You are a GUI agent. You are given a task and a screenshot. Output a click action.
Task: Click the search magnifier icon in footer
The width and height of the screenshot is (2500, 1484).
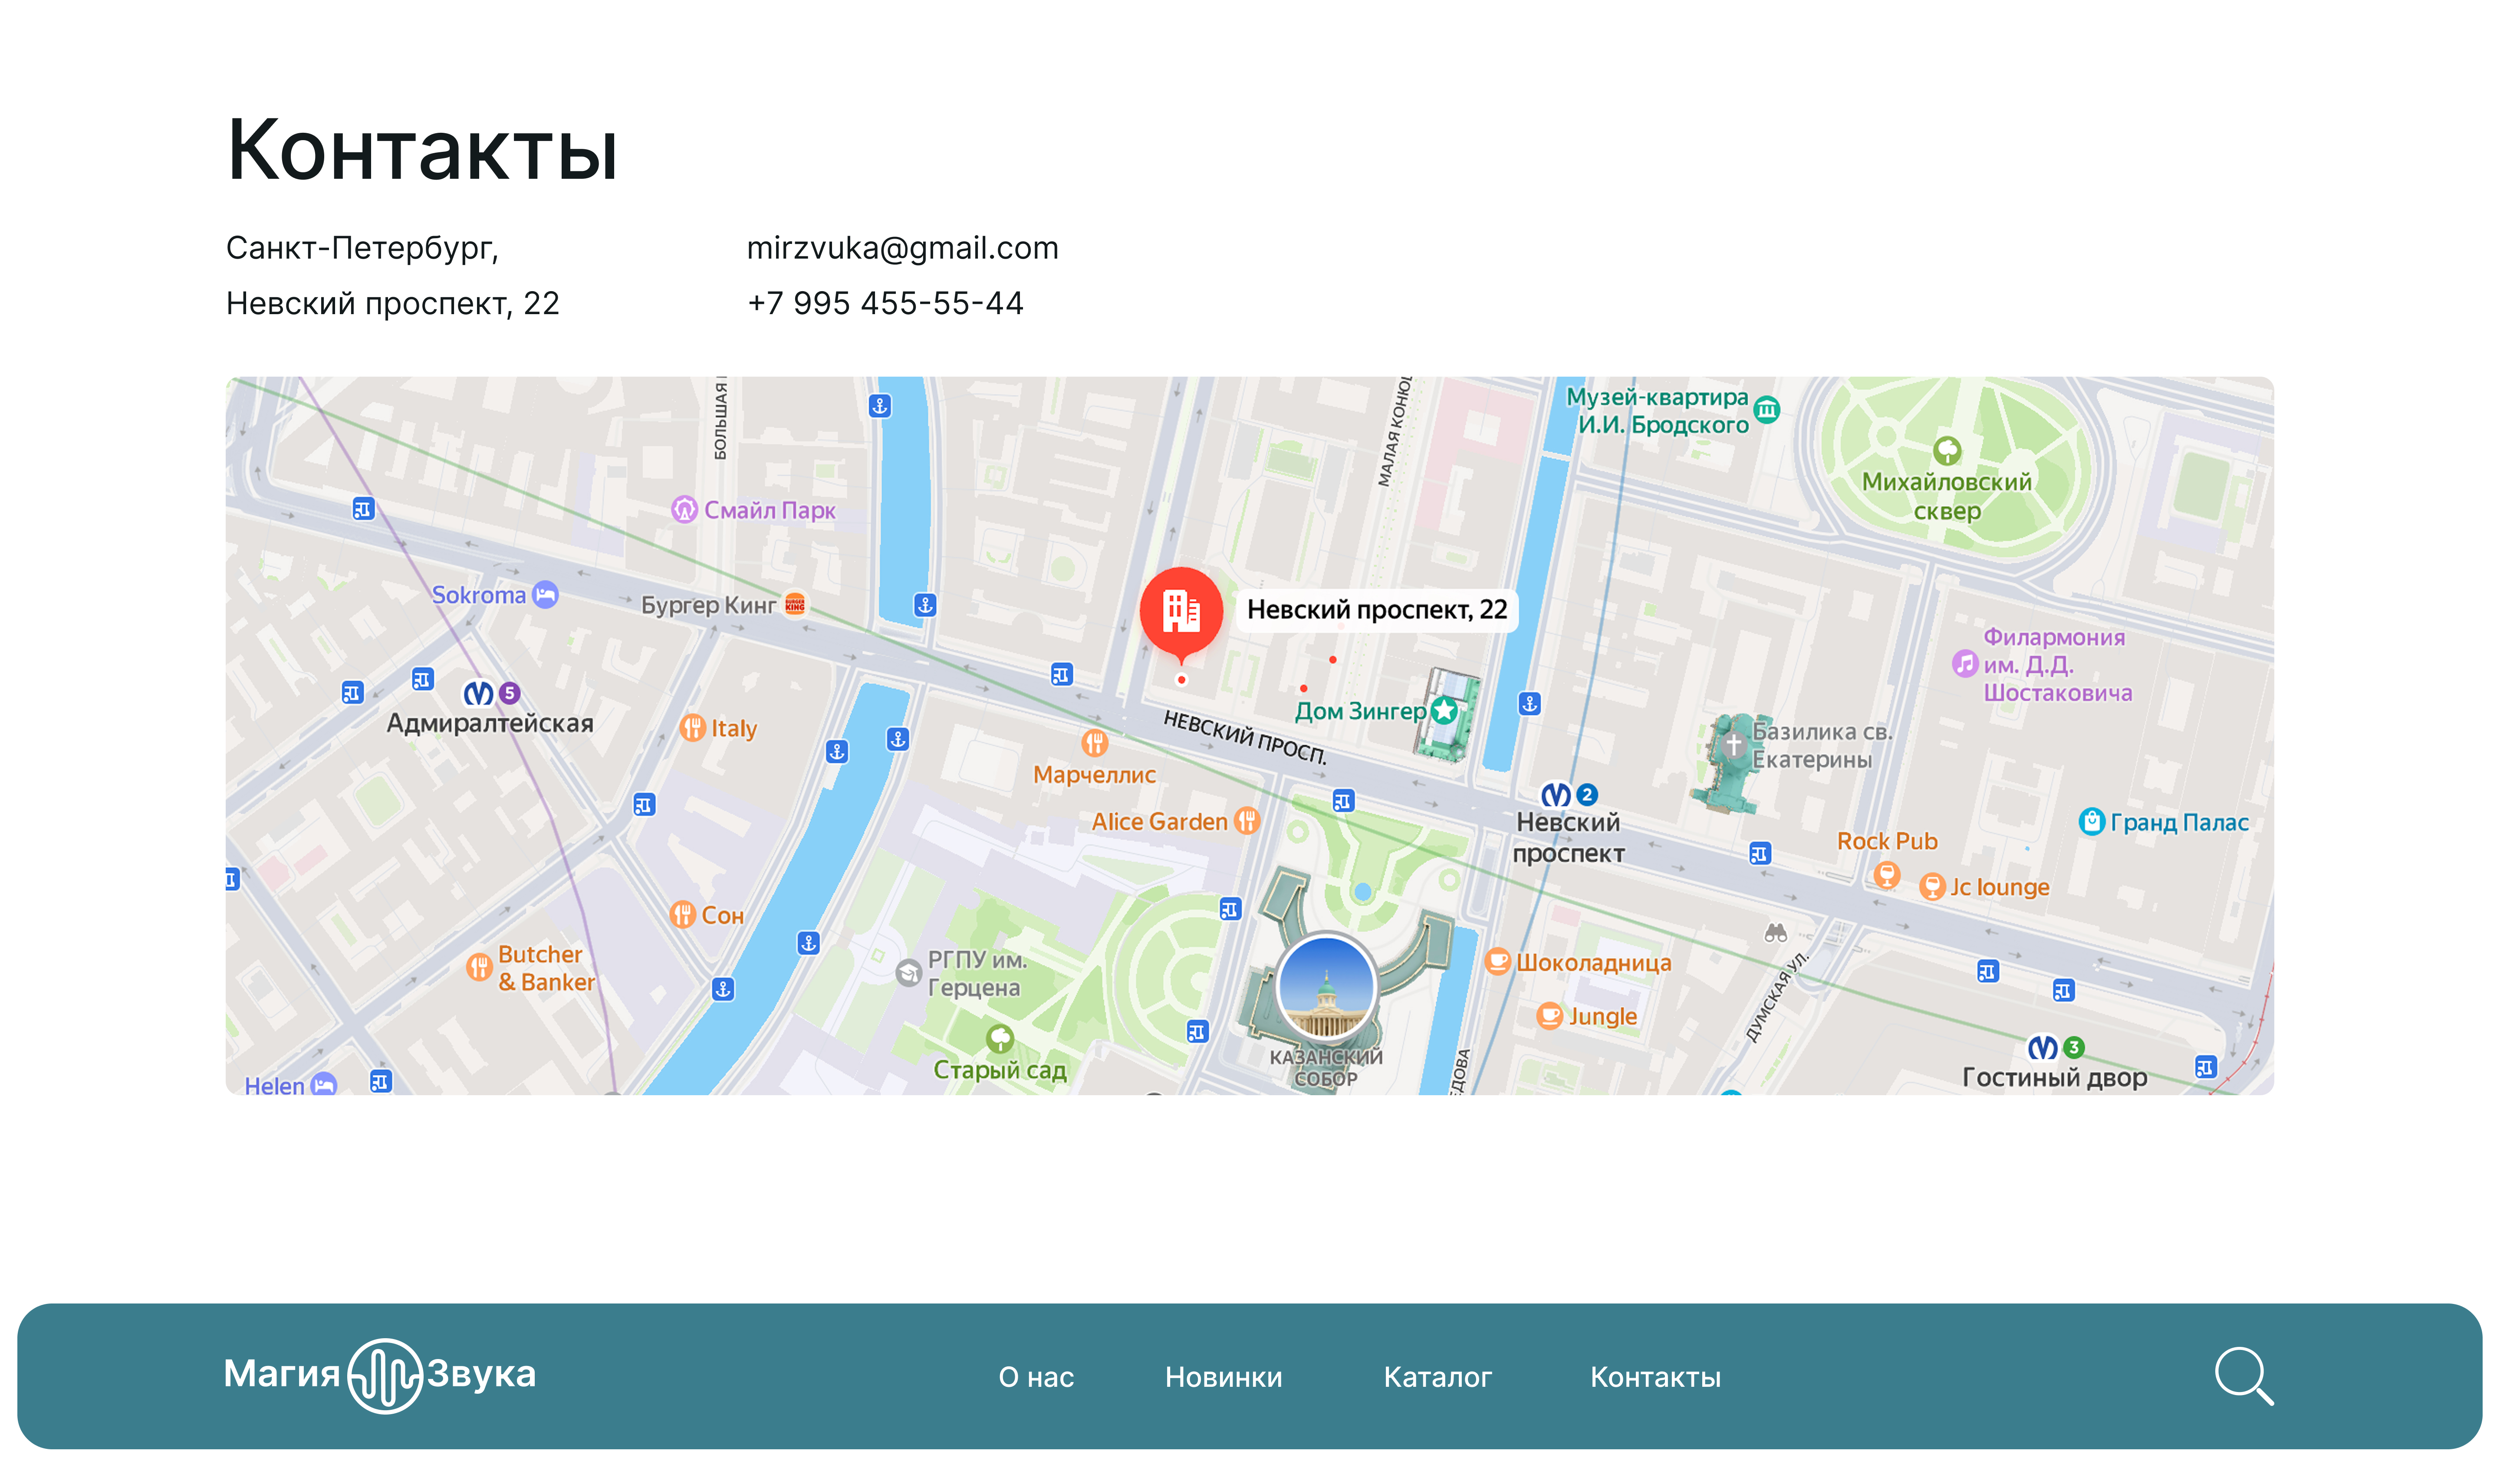[2242, 1376]
